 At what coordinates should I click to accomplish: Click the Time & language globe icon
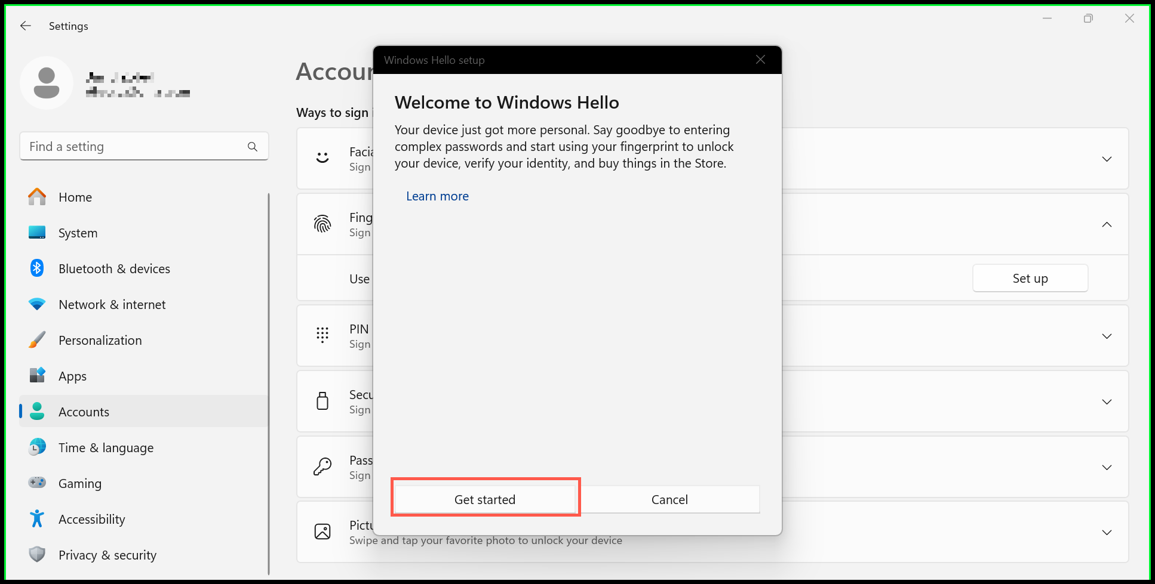(37, 447)
